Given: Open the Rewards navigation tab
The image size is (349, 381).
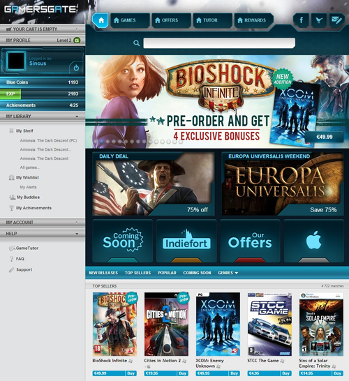Looking at the screenshot, I should tap(254, 20).
